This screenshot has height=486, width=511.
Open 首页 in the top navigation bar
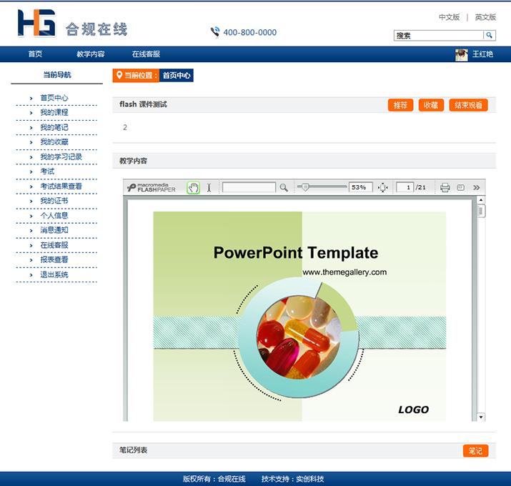35,54
